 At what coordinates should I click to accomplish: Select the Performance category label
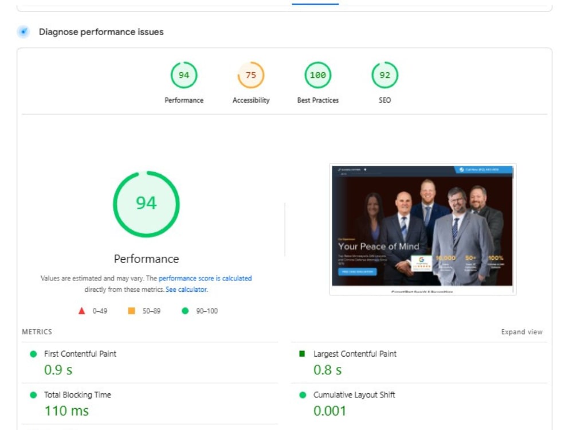point(184,100)
